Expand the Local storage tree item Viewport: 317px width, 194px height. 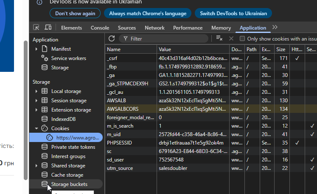click(x=36, y=91)
